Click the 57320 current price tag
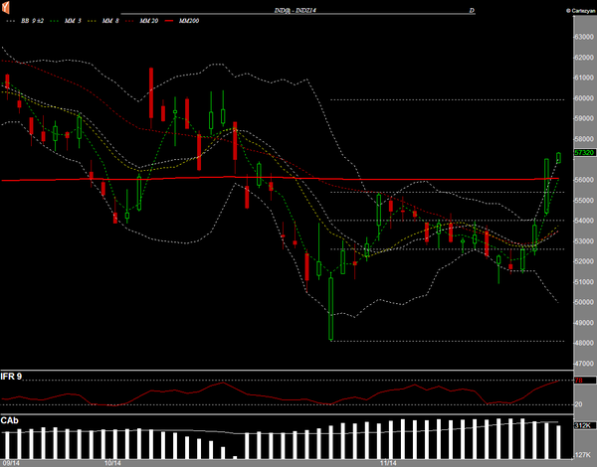This screenshot has height=467, width=597. click(585, 153)
